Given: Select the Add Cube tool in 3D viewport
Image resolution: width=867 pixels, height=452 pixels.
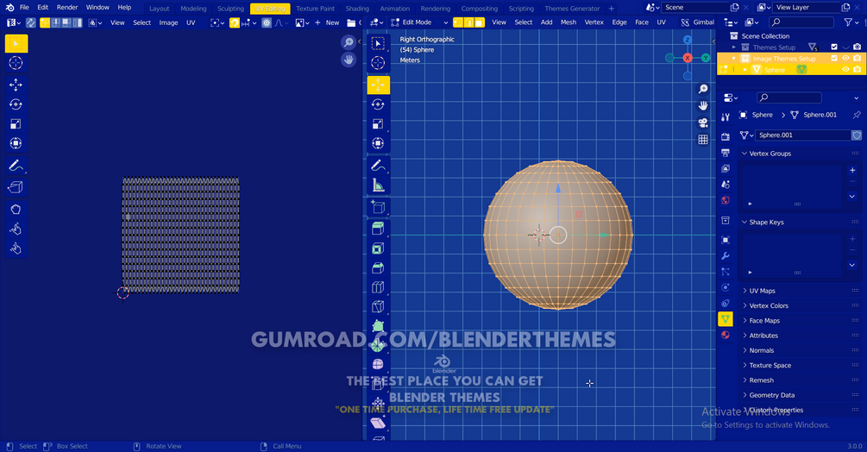Looking at the screenshot, I should coord(378,207).
